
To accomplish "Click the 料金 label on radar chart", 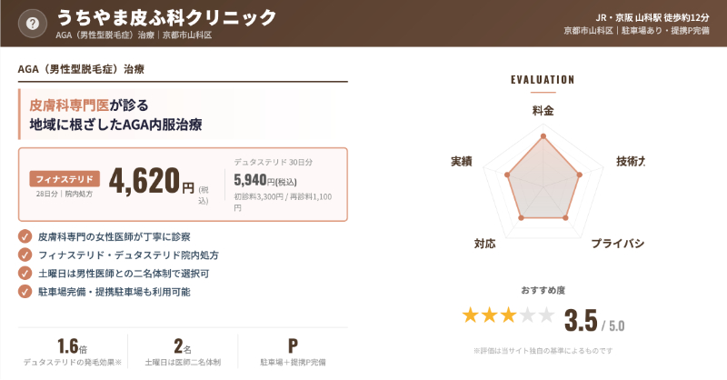I will point(543,111).
